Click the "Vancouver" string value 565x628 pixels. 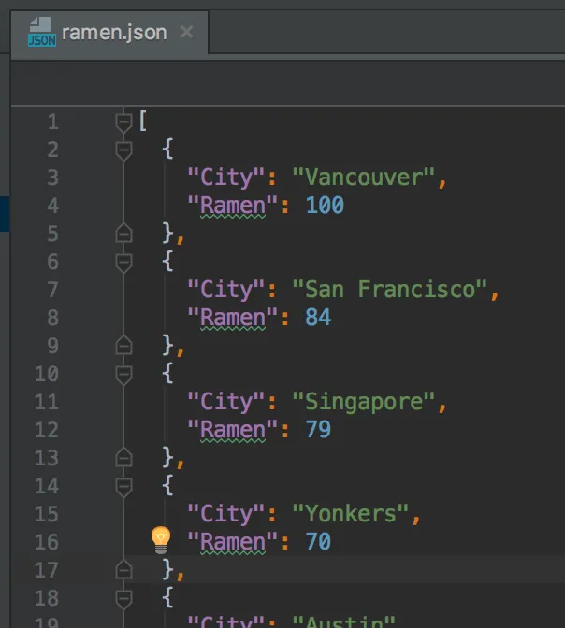pyautogui.click(x=364, y=177)
